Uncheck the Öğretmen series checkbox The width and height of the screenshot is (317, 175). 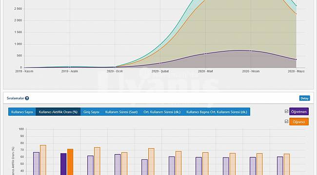(x=286, y=111)
